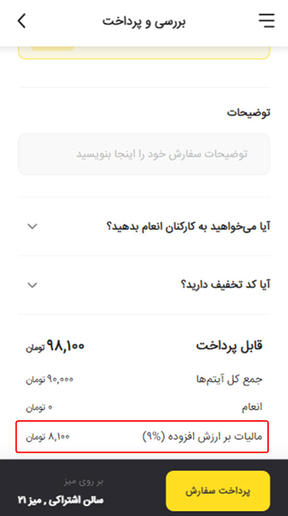Click the 'انعام' summary row label
The image size is (288, 516).
coord(252,408)
